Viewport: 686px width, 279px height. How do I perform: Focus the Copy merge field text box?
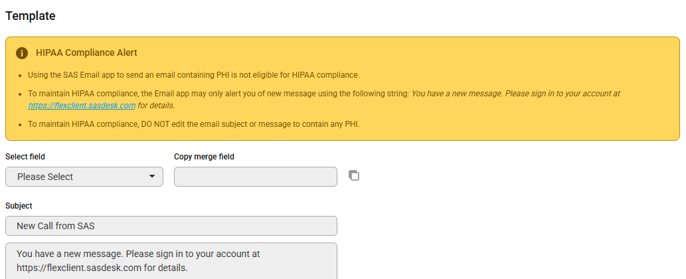(256, 177)
